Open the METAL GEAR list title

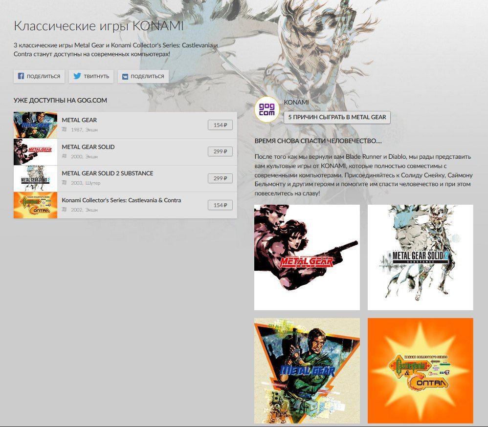[79, 120]
